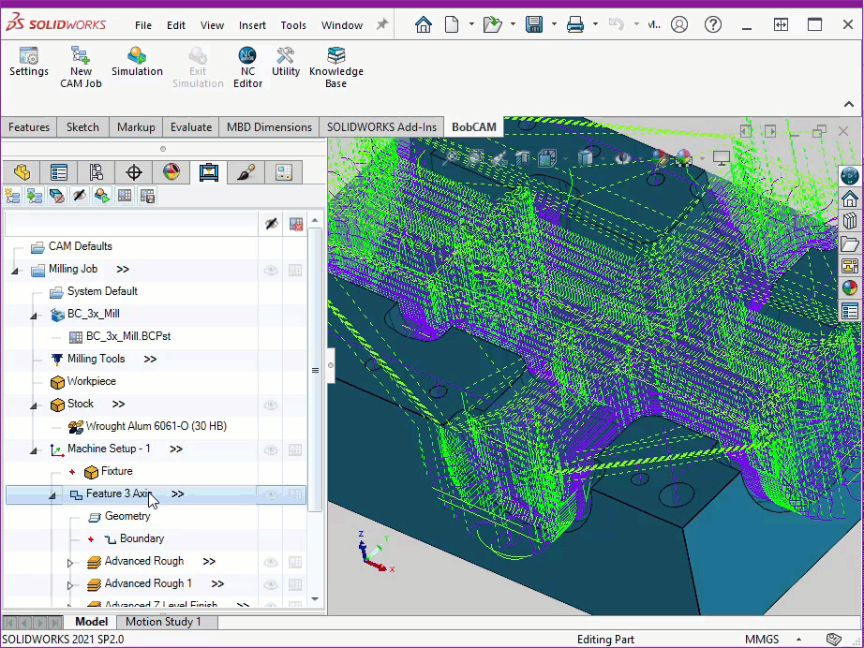The height and width of the screenshot is (648, 864).
Task: Open the Utility tool
Action: pyautogui.click(x=286, y=61)
